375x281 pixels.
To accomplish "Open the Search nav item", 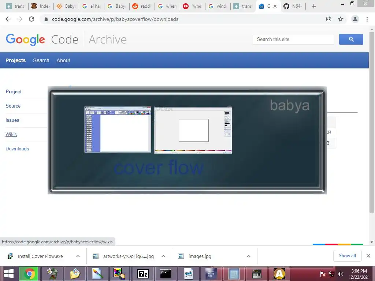I will pos(41,60).
